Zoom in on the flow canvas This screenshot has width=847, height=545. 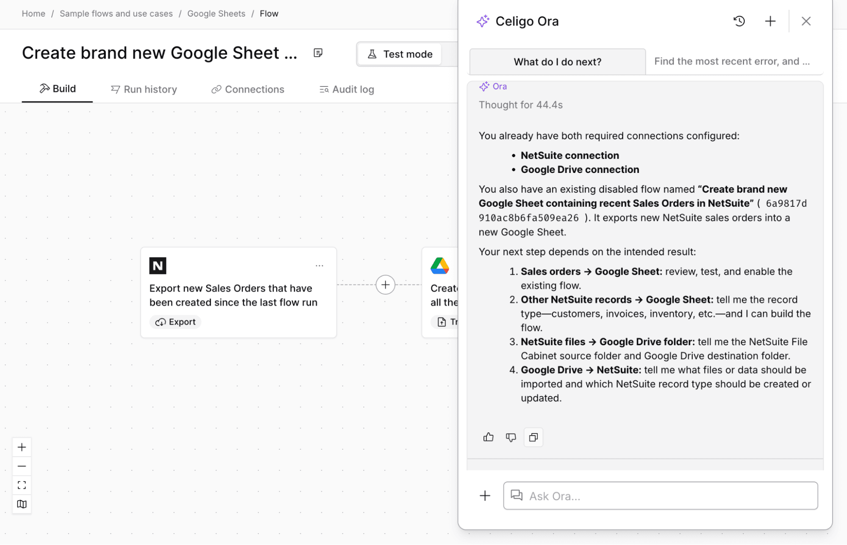tap(22, 447)
